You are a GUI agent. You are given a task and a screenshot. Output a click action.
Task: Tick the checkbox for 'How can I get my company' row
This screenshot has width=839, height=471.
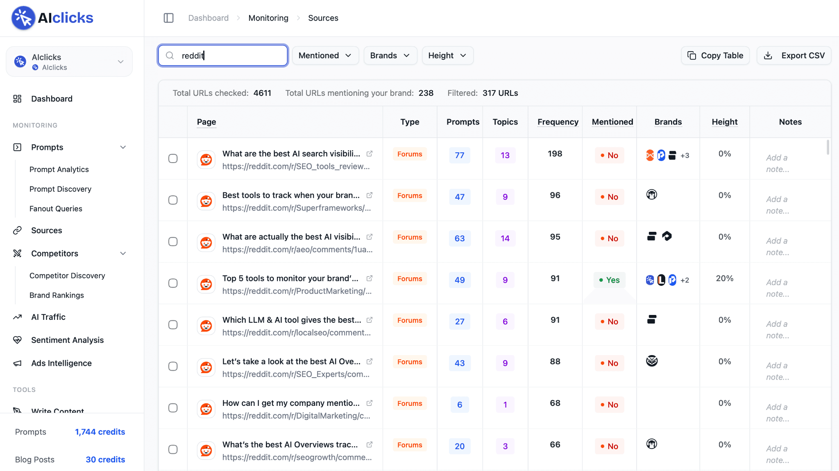point(173,408)
